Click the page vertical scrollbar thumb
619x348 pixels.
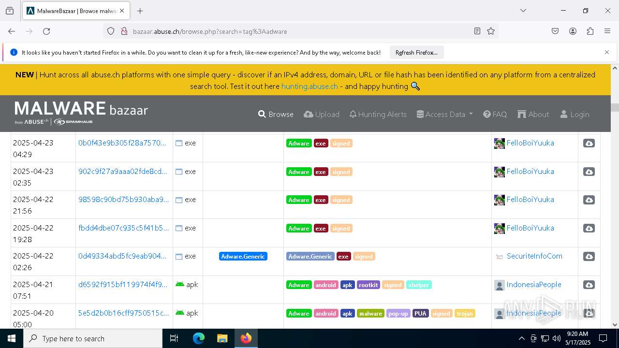coord(615,107)
